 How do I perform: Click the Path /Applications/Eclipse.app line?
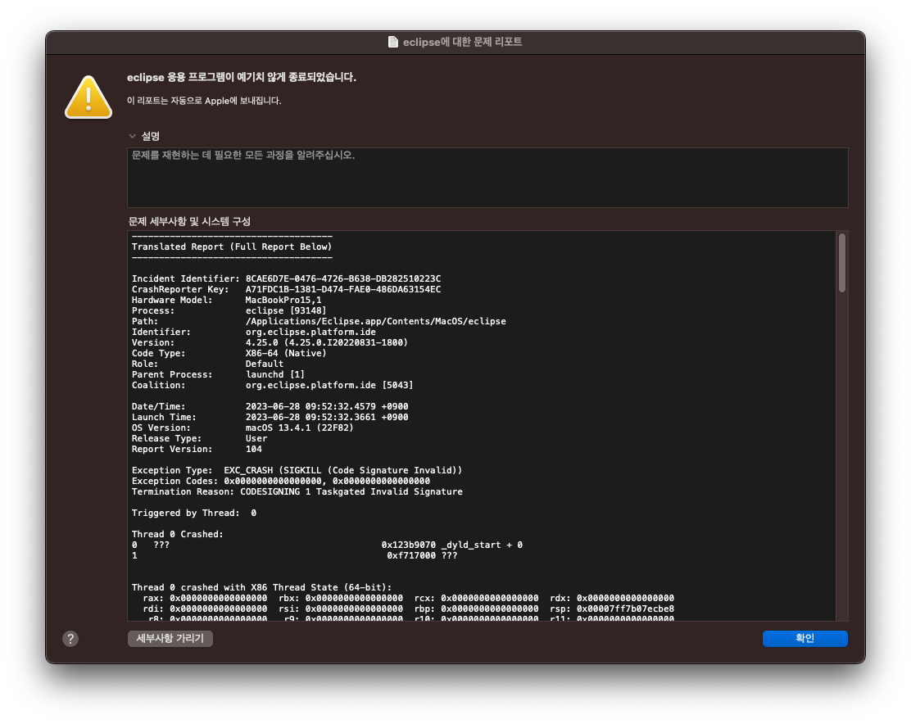(319, 321)
